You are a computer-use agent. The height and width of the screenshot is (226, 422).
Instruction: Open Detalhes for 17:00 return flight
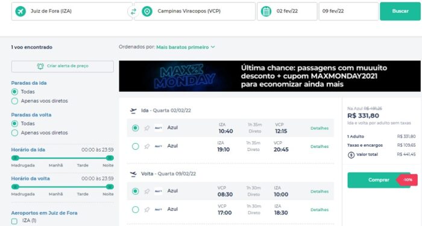coord(320,210)
